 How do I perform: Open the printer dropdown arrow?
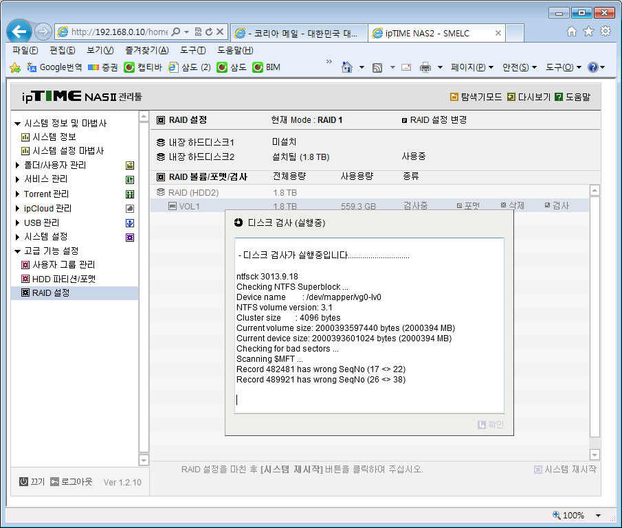pos(440,67)
